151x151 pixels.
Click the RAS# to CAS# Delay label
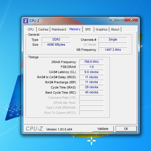click(x=57, y=77)
